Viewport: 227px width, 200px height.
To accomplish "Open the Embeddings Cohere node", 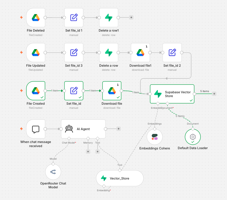I will click(x=155, y=137).
